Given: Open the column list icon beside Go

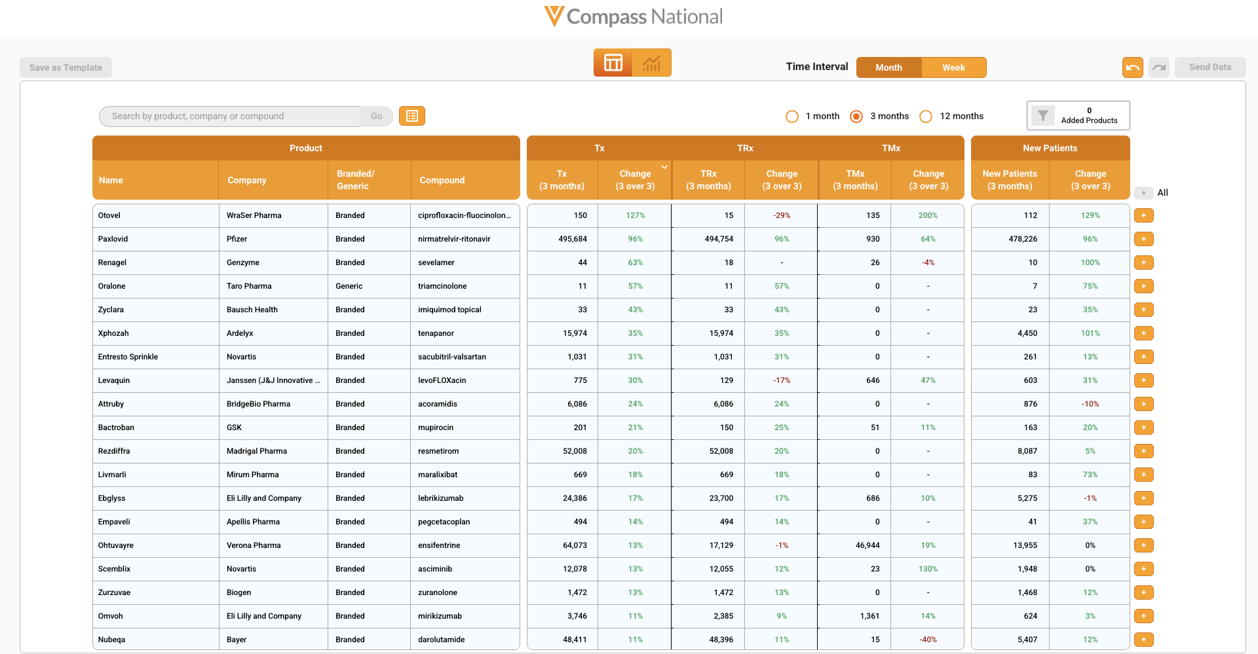Looking at the screenshot, I should pos(412,116).
